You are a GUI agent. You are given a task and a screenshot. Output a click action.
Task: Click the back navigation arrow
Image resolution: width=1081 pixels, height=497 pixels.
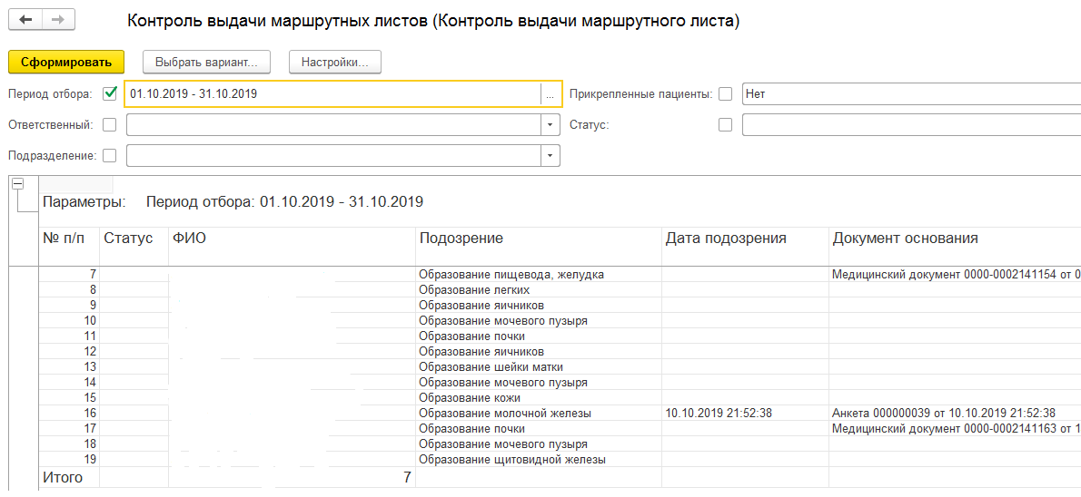(25, 20)
